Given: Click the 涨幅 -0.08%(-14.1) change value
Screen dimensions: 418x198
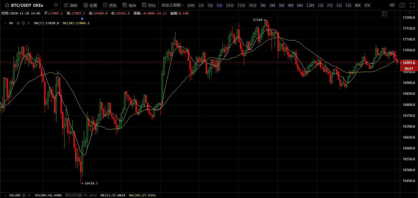Looking at the screenshot, I should [x=150, y=13].
